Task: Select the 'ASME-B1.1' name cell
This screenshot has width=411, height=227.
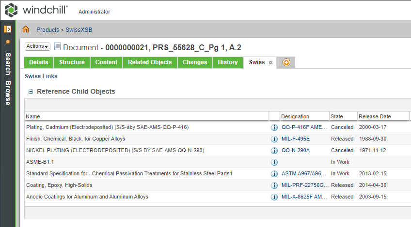Action: pyautogui.click(x=40, y=162)
